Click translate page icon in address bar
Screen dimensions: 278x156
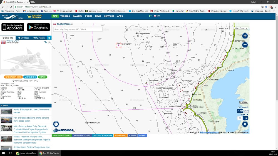tap(262, 7)
